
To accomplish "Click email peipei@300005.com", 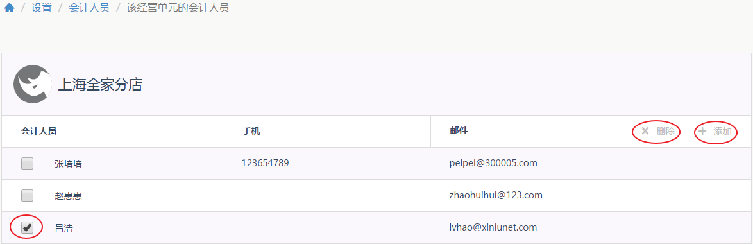I will [x=493, y=163].
